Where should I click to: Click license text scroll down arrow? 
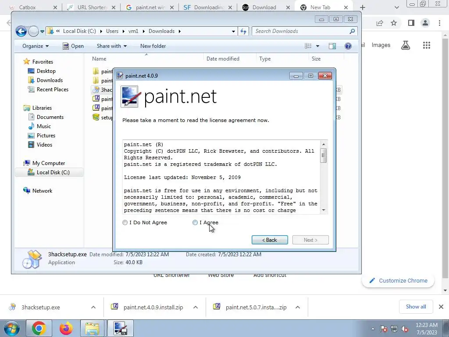(324, 210)
